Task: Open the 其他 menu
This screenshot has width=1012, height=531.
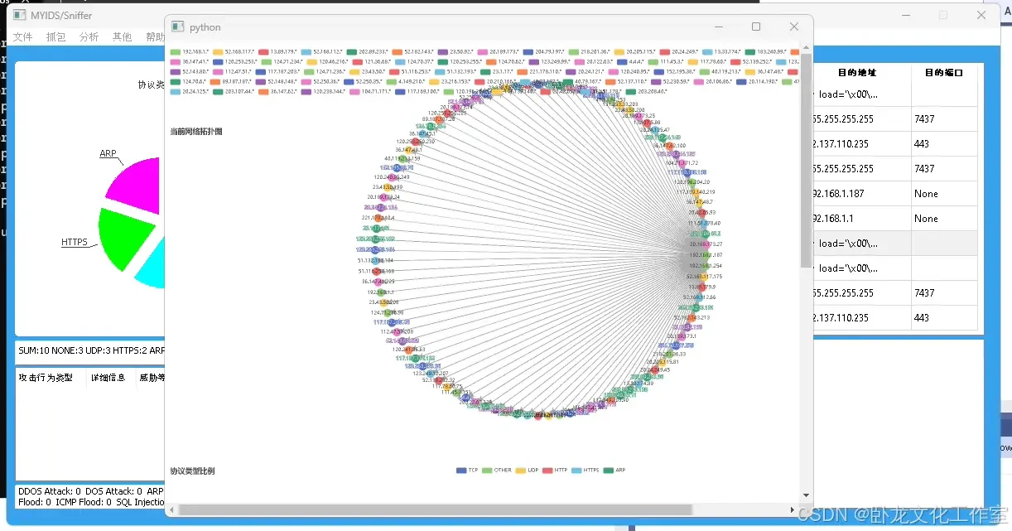Action: point(122,37)
